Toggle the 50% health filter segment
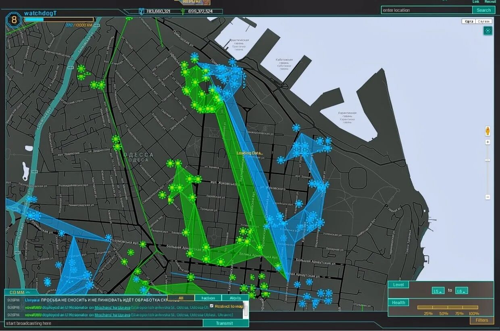 coord(440,307)
